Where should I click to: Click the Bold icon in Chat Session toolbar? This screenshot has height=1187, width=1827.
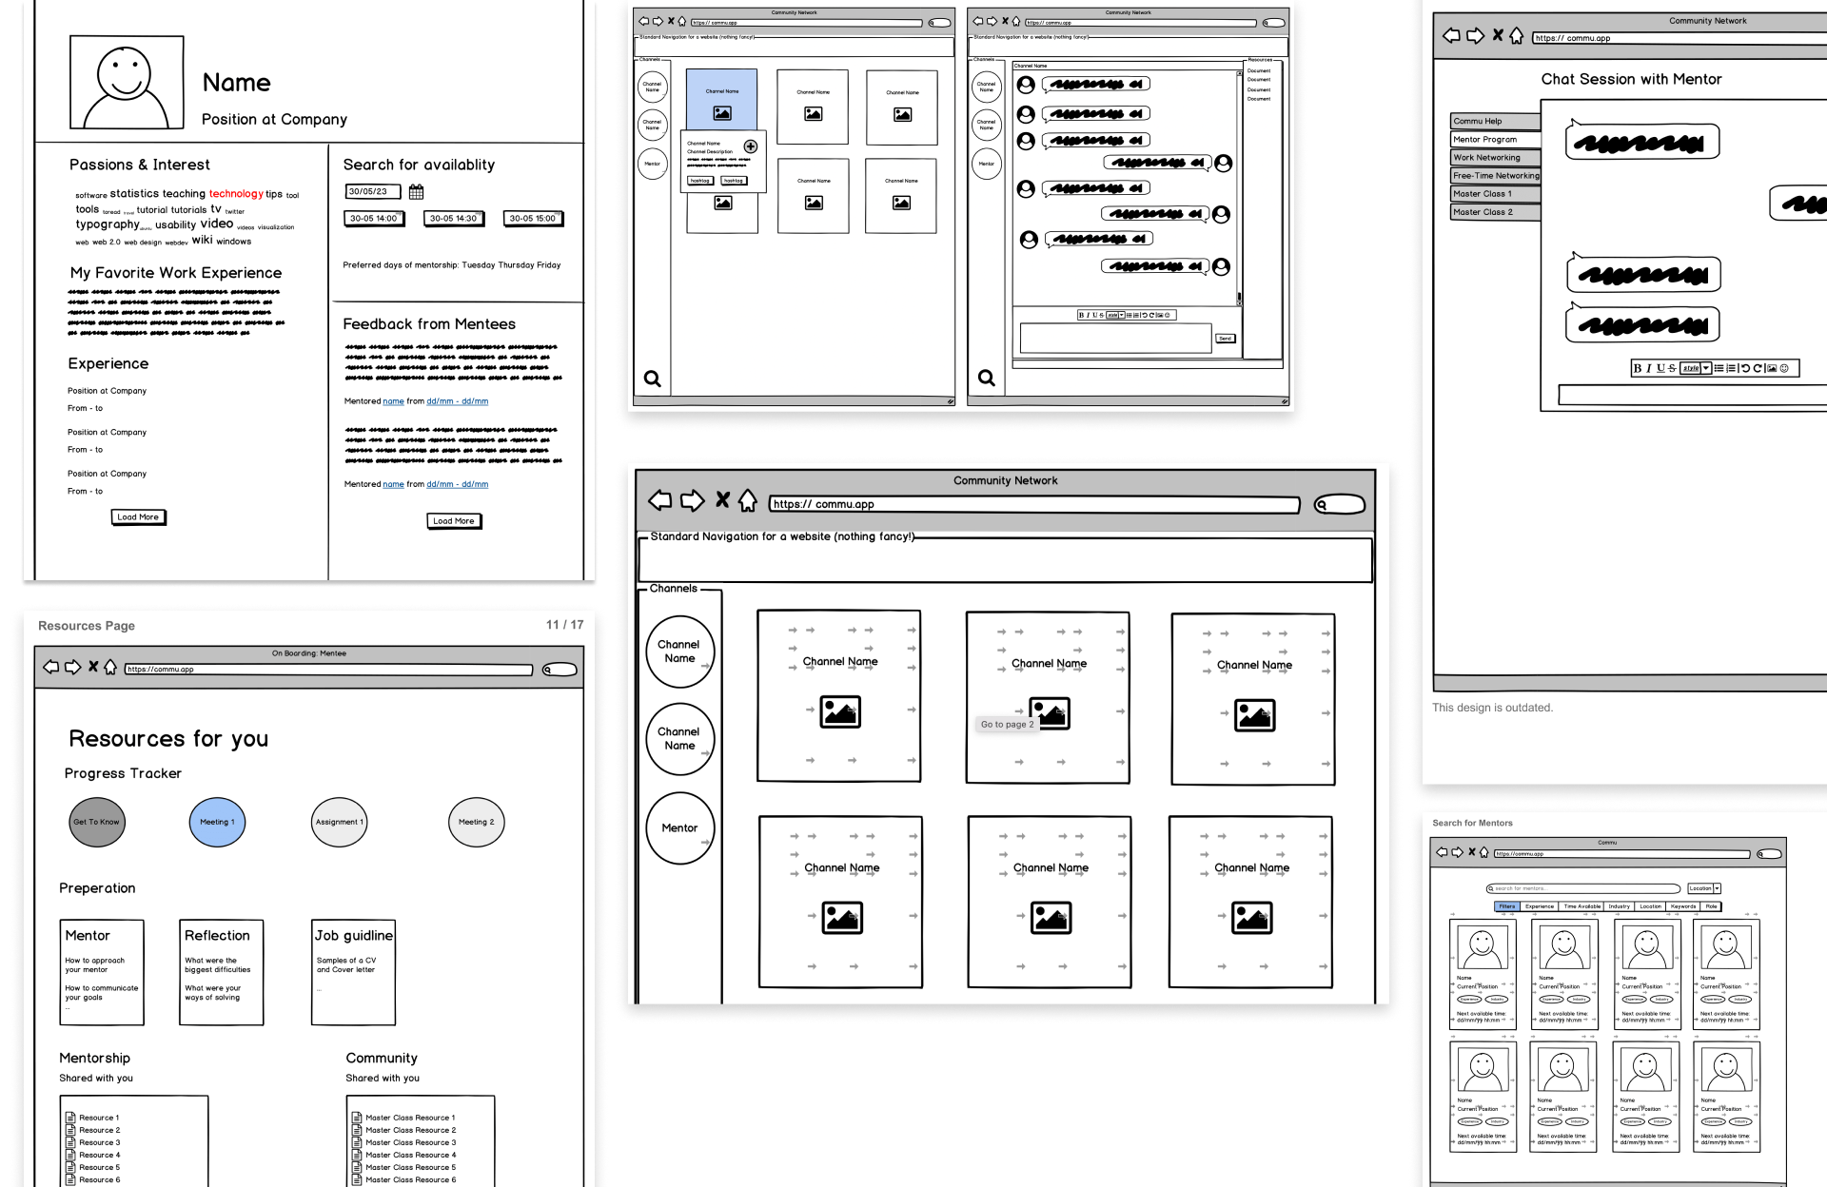tap(1637, 369)
